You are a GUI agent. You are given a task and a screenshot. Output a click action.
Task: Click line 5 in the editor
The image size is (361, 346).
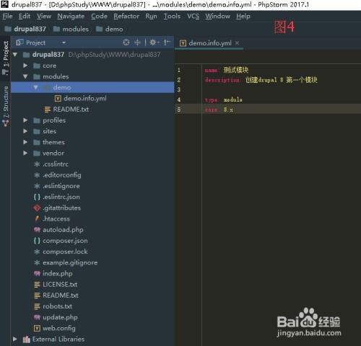pos(268,110)
